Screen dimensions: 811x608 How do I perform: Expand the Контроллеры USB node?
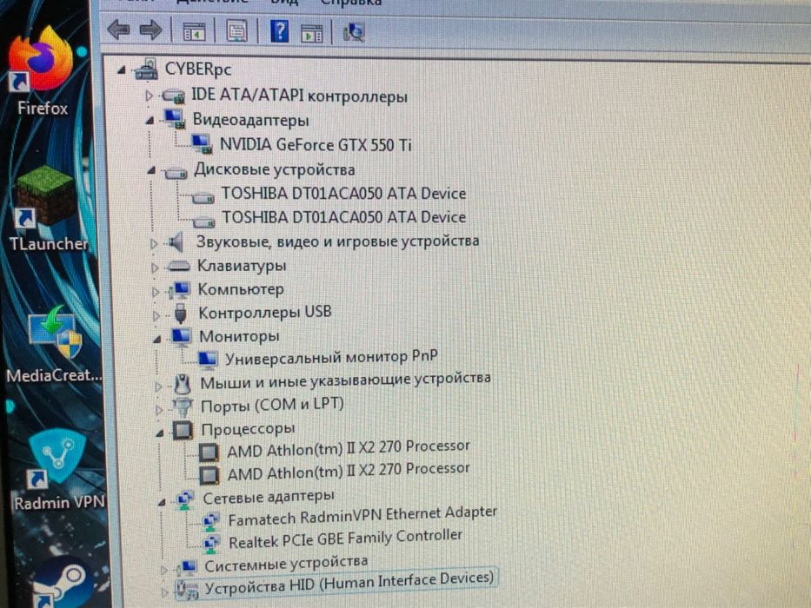tap(156, 314)
